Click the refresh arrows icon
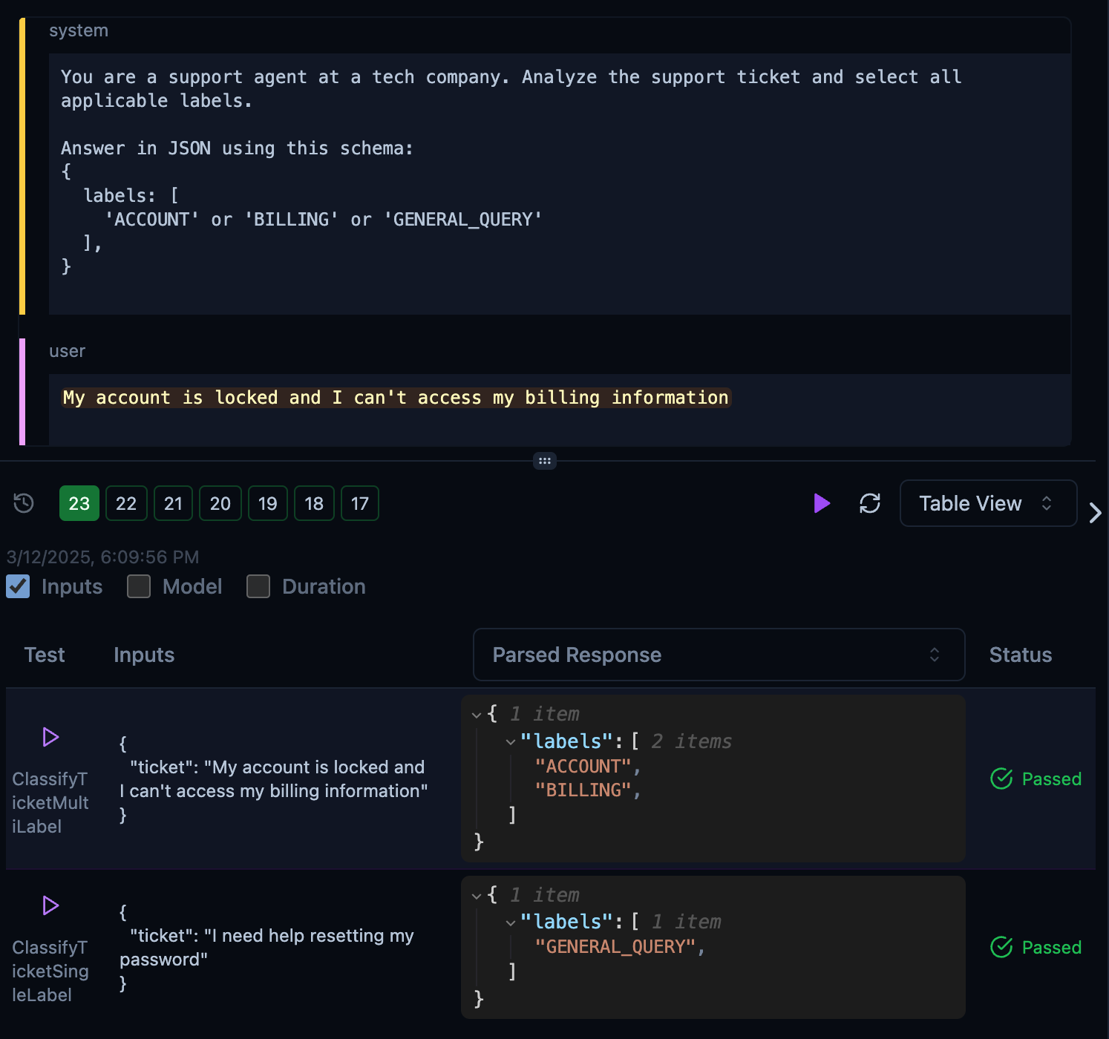Image resolution: width=1109 pixels, height=1039 pixels. click(x=869, y=503)
